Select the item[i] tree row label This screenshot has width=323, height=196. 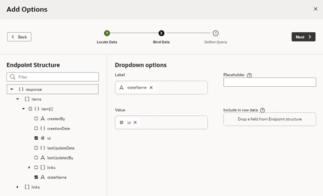tap(47, 109)
